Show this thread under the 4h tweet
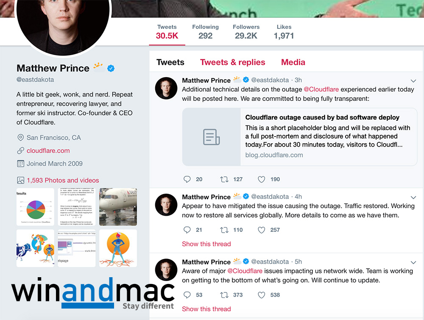The image size is (424, 320). click(x=206, y=244)
